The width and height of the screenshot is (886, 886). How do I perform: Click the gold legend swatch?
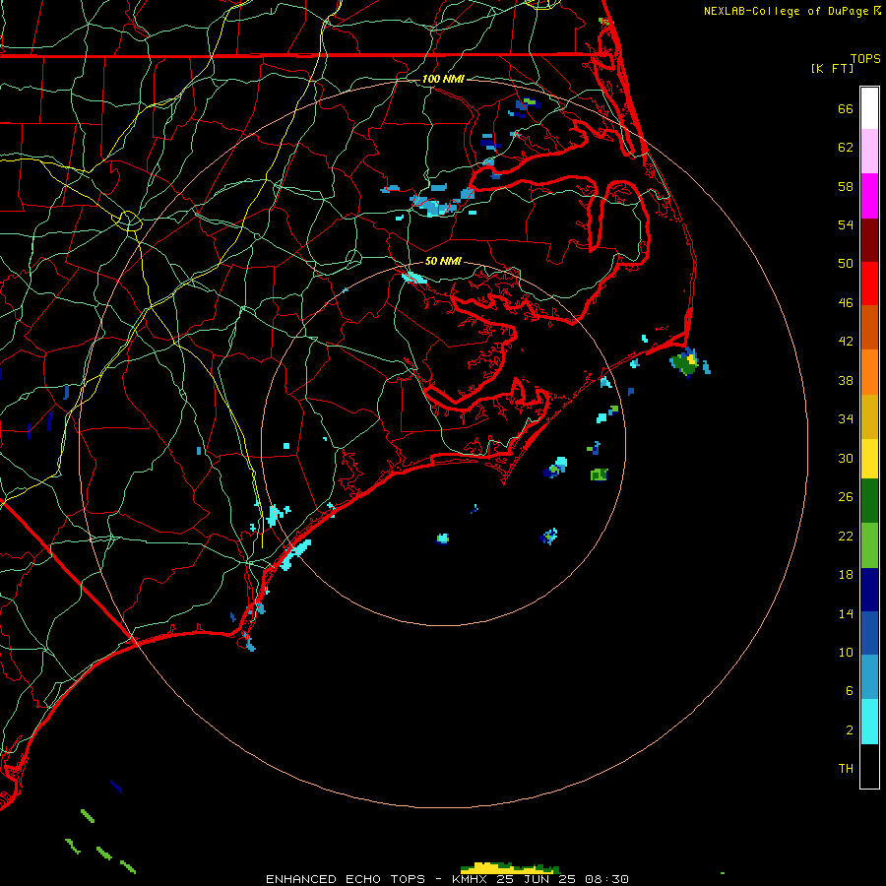point(869,417)
